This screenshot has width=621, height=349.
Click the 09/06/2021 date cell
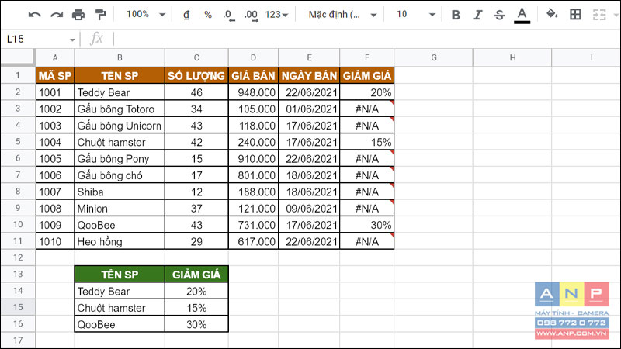click(x=309, y=209)
